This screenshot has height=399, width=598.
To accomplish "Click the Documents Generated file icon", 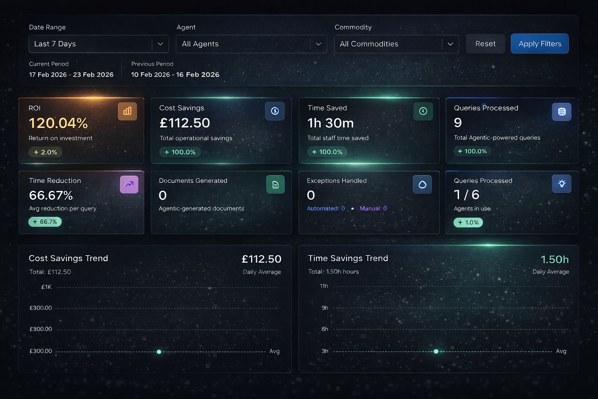I will pyautogui.click(x=275, y=185).
